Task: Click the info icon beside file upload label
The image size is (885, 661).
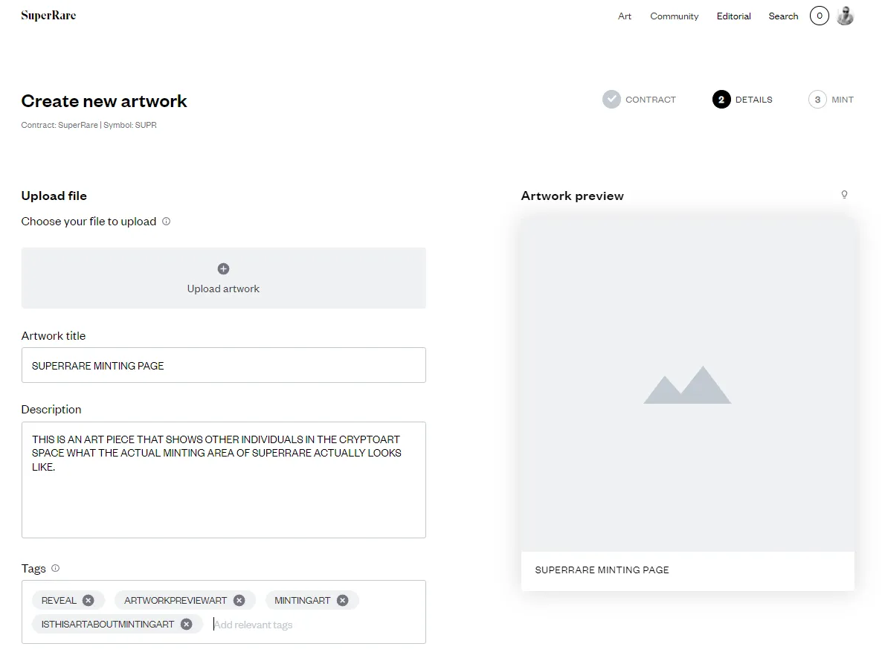Action: 166,221
